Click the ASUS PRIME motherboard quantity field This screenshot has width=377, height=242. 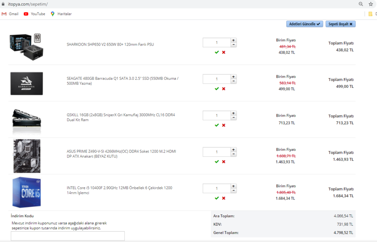pyautogui.click(x=217, y=152)
